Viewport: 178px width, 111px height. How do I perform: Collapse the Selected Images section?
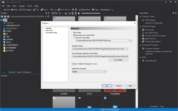click(x=140, y=26)
